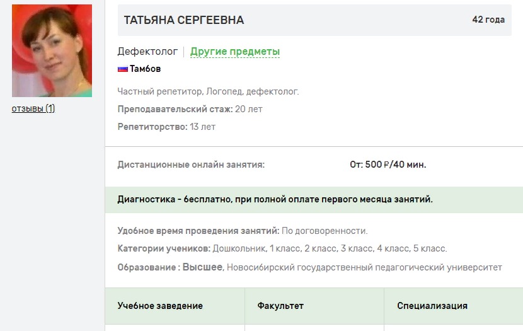Click the 42 года age label
This screenshot has height=331, width=523.
coord(488,20)
